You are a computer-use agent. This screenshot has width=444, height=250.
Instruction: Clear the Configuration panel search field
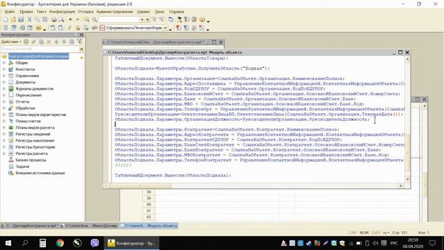(x=82, y=49)
